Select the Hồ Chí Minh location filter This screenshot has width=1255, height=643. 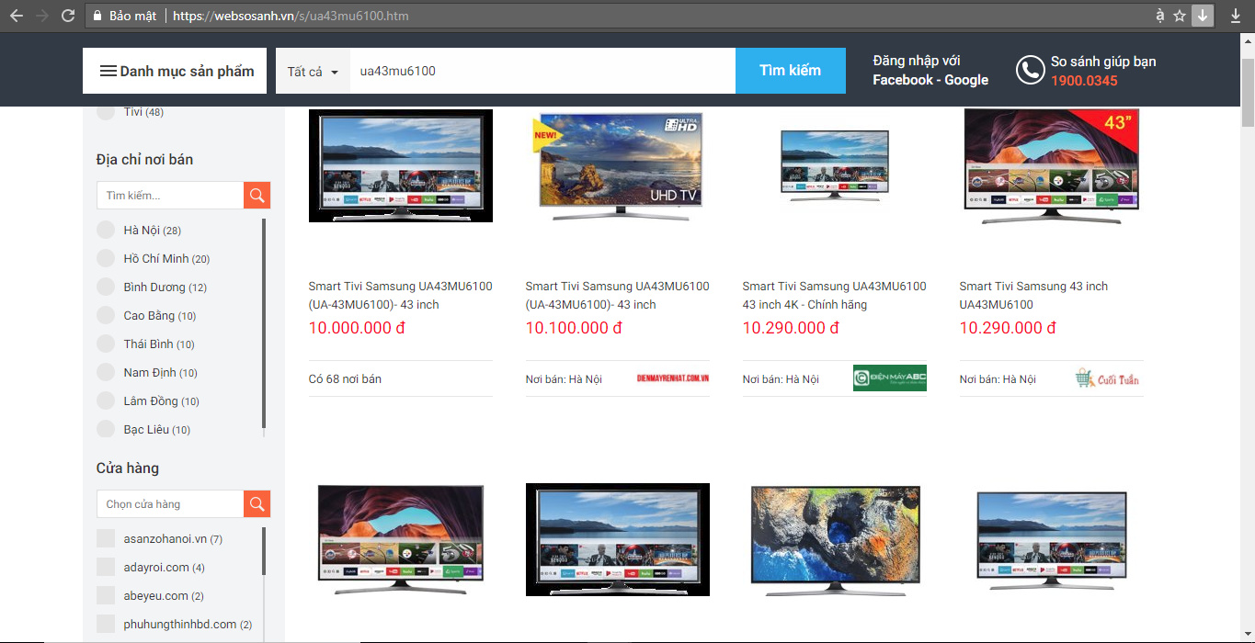coord(107,258)
